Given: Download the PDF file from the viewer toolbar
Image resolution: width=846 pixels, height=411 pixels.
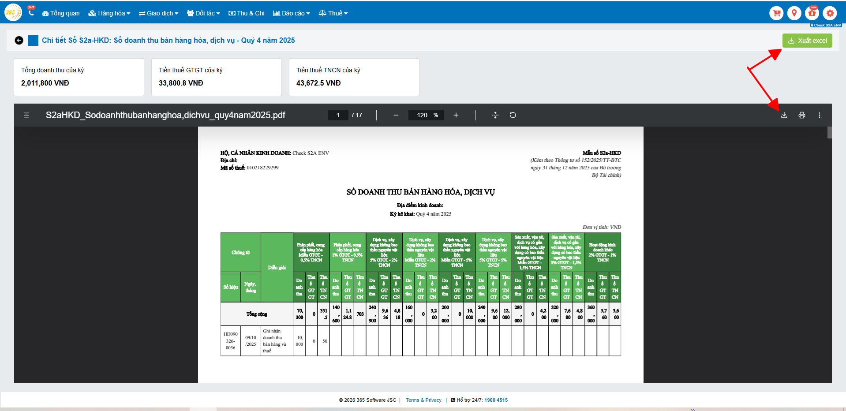Looking at the screenshot, I should (784, 115).
